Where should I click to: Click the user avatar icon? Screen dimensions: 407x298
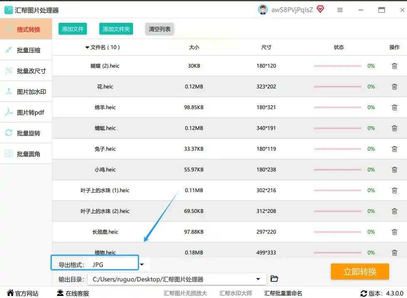[x=263, y=10]
